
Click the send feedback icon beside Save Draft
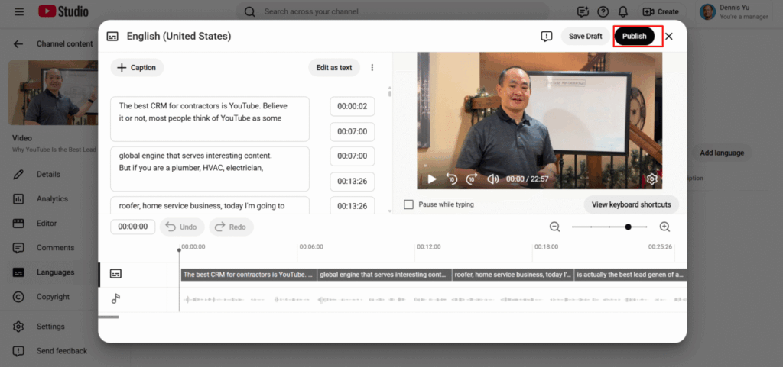546,37
